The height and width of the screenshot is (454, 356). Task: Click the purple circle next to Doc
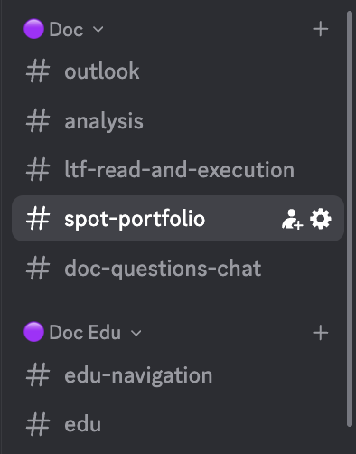(34, 29)
